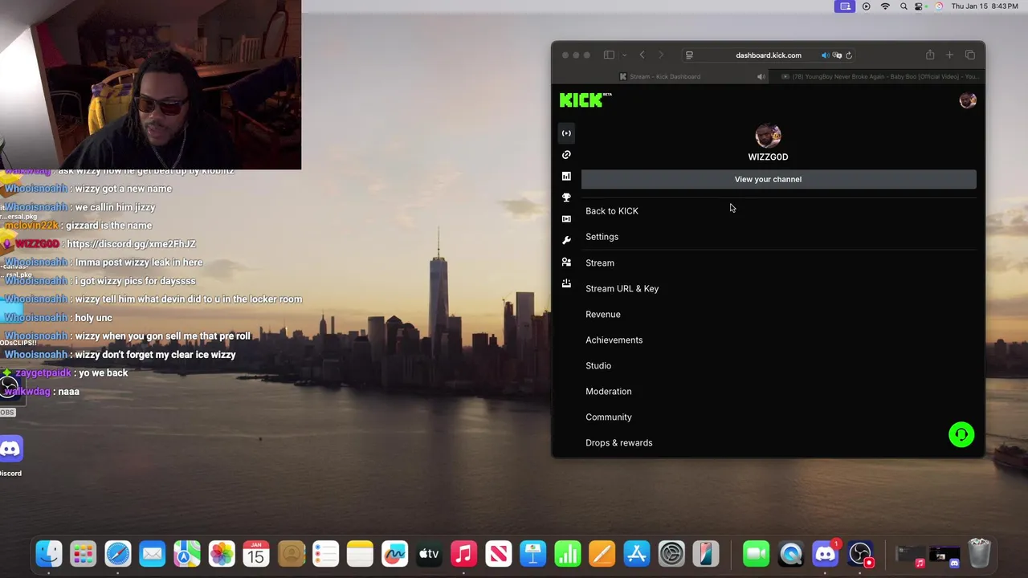Reload the page with the Safari refresh icon

tap(849, 55)
